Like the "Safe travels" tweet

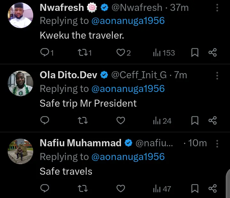(120, 189)
